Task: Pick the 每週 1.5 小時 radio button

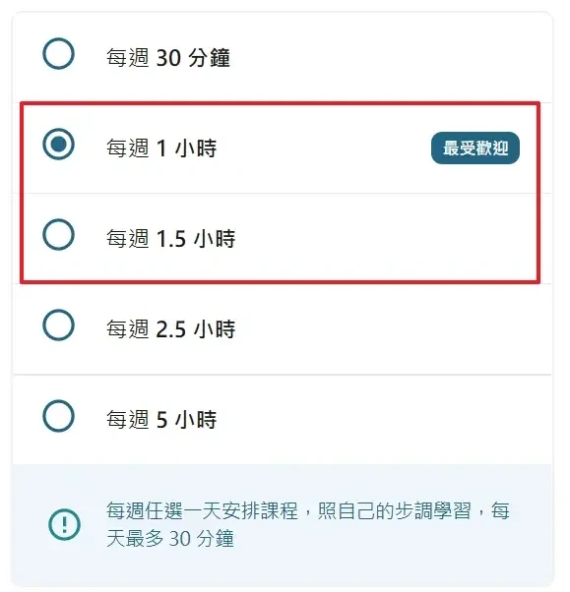Action: pyautogui.click(x=58, y=234)
